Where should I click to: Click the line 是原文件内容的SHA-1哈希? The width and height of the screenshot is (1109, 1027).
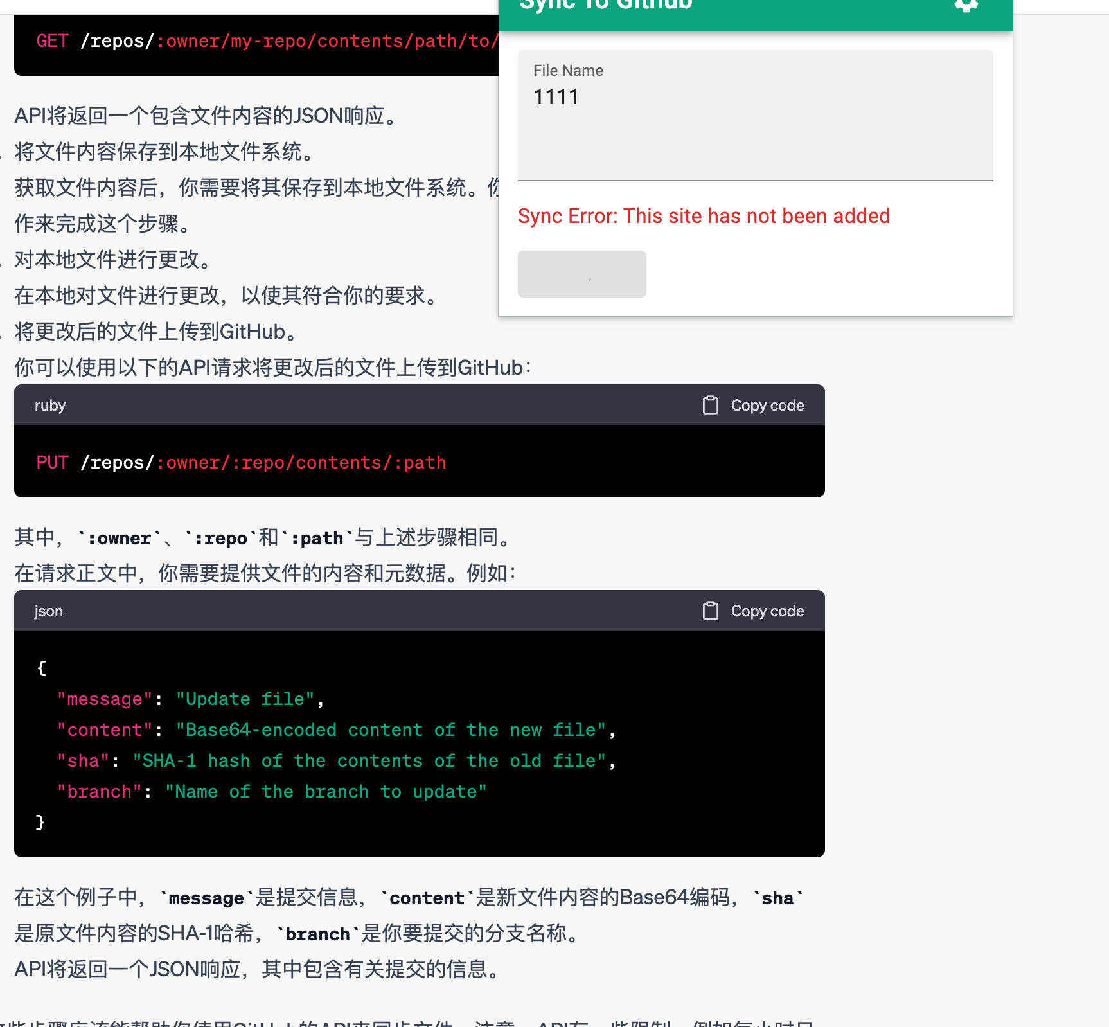tap(297, 933)
